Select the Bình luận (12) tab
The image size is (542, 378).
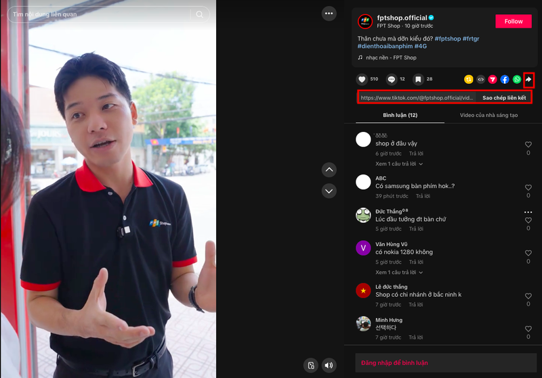400,115
